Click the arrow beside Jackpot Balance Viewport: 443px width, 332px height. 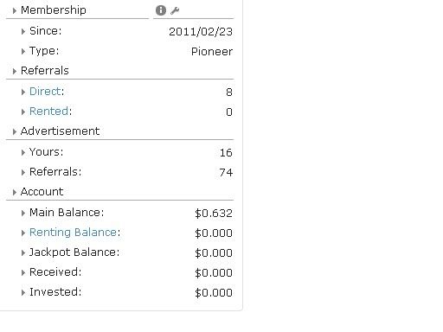[x=23, y=252]
